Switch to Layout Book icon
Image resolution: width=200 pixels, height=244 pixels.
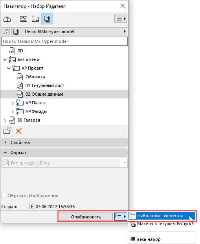click(x=35, y=19)
